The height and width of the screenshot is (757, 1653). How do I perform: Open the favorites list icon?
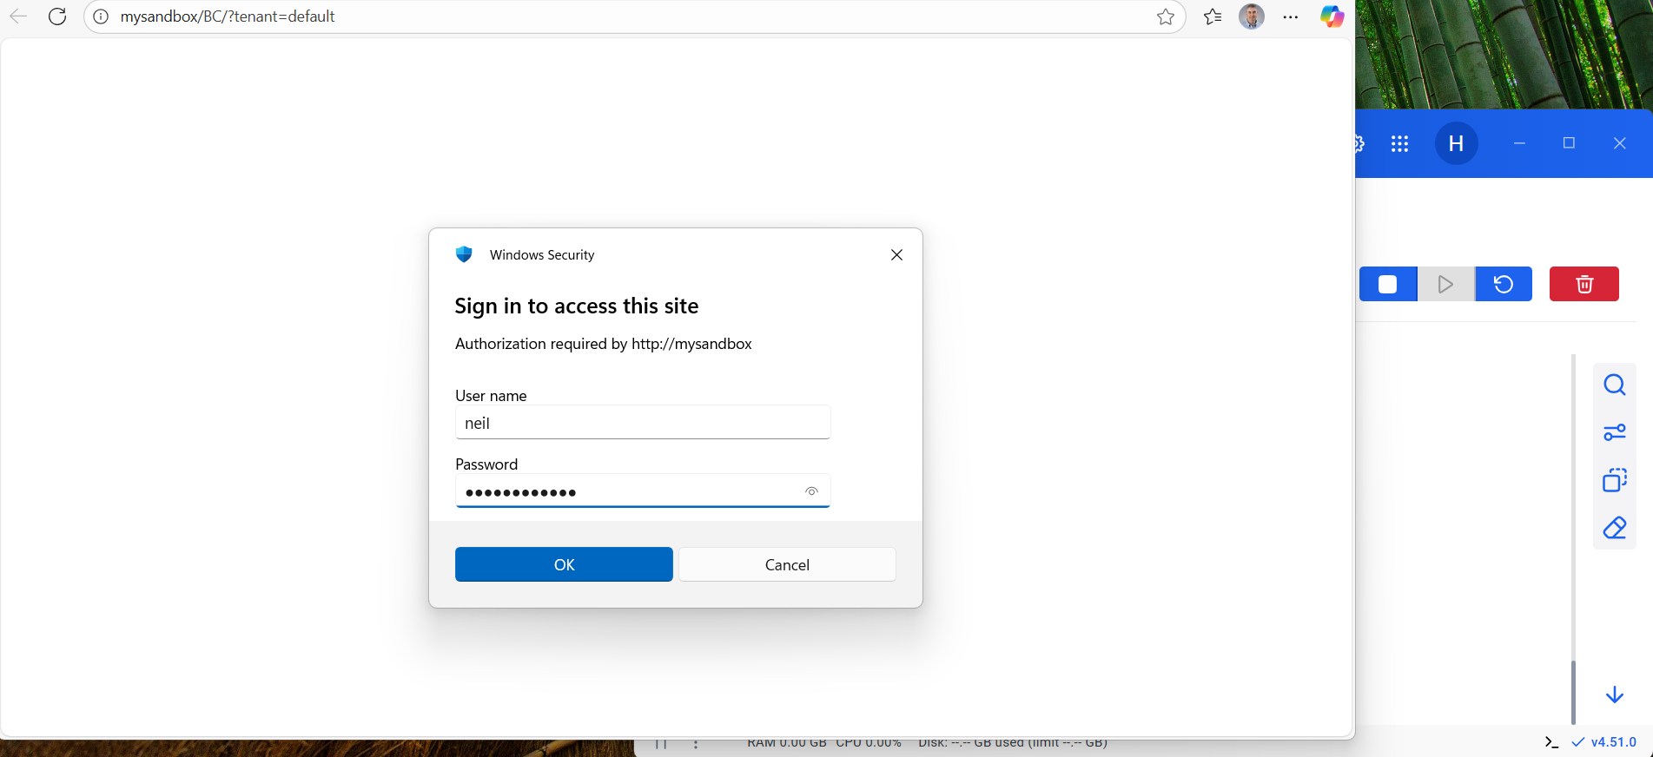click(1213, 16)
